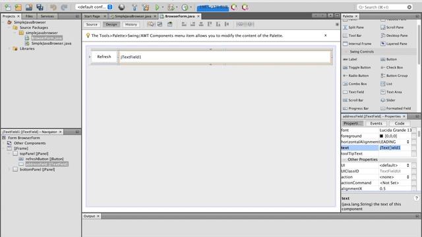Click the foreground black color swatch
Screen dimensions: 422x237
coord(381,136)
